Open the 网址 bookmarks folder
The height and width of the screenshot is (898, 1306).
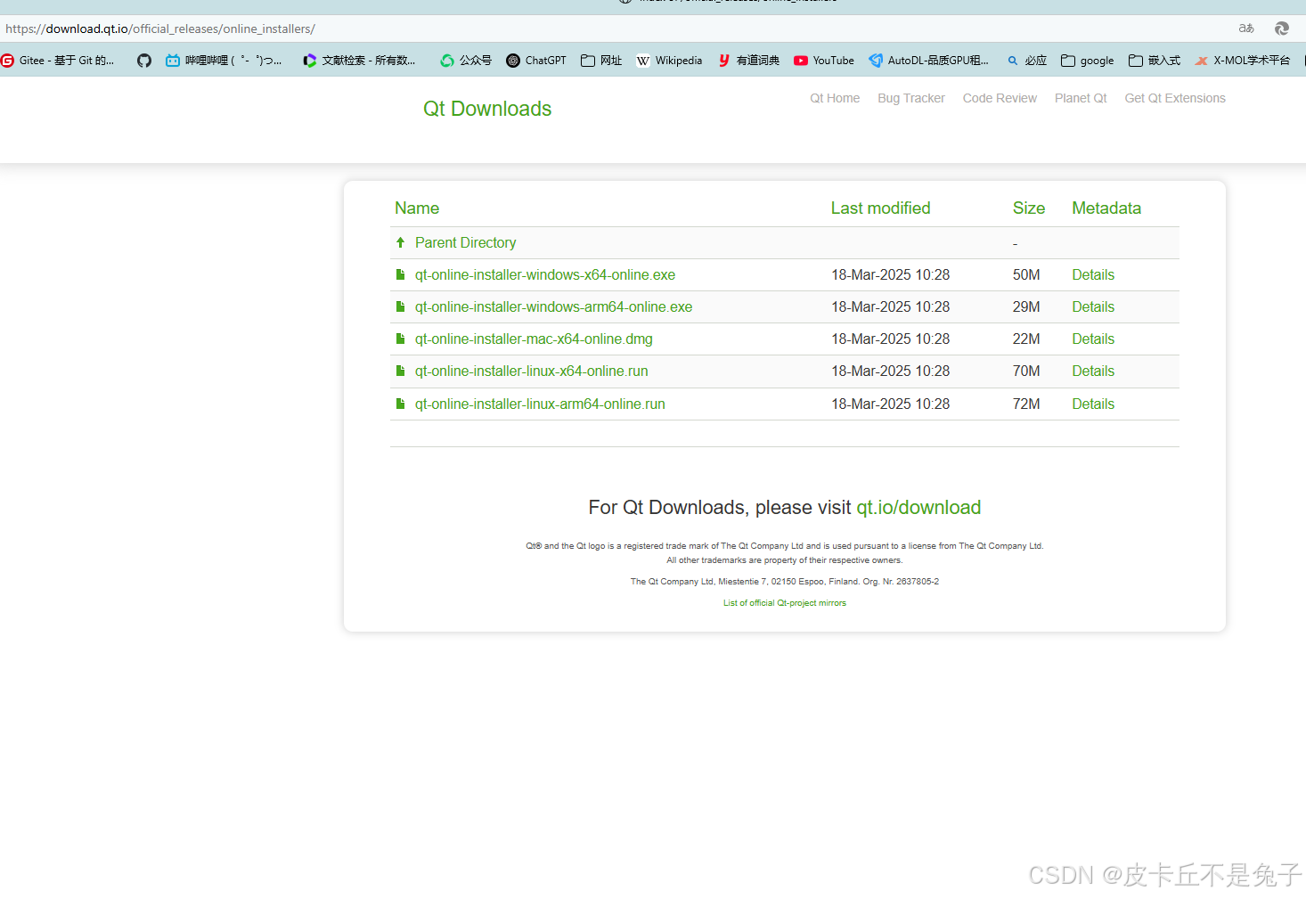tap(600, 61)
